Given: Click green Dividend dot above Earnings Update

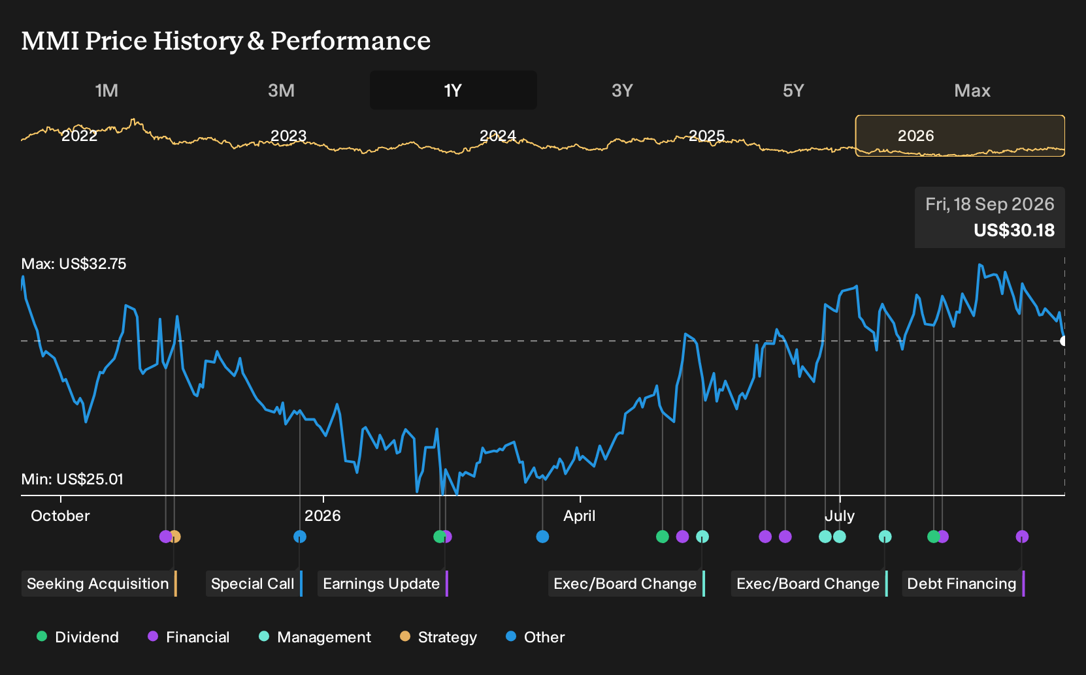Looking at the screenshot, I should [x=440, y=537].
